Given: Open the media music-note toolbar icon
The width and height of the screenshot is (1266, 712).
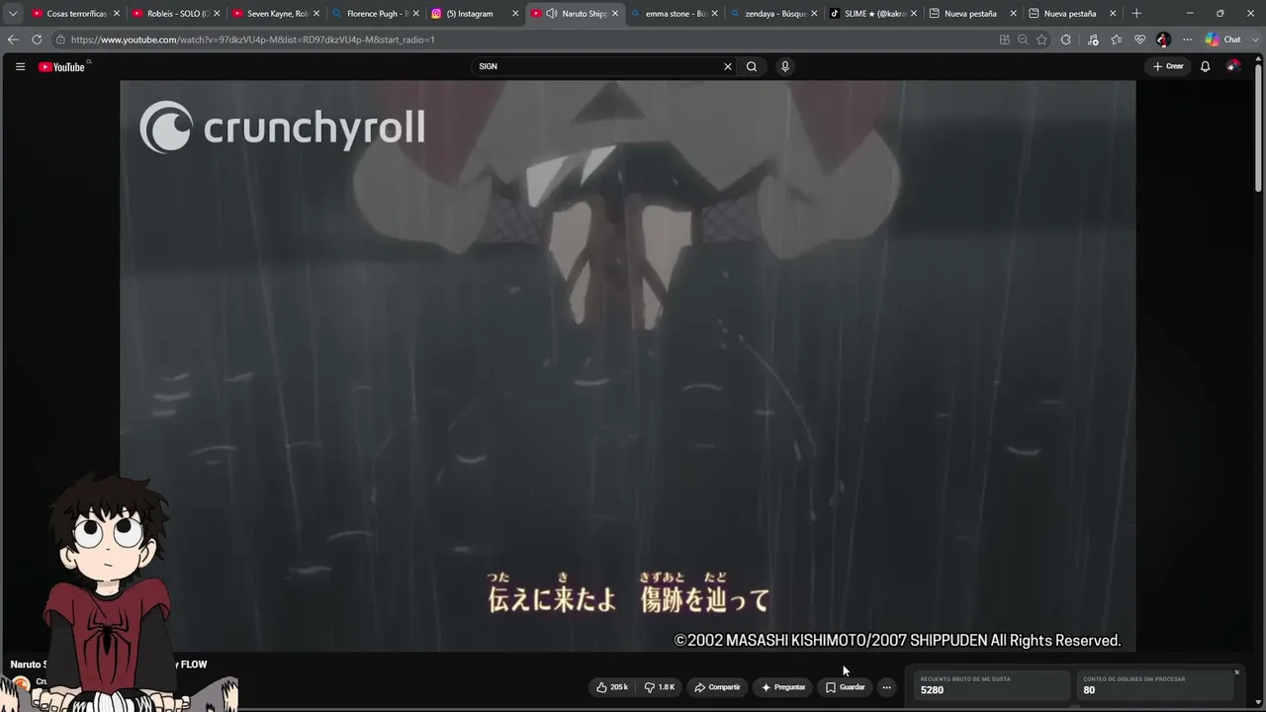Looking at the screenshot, I should (x=1093, y=40).
